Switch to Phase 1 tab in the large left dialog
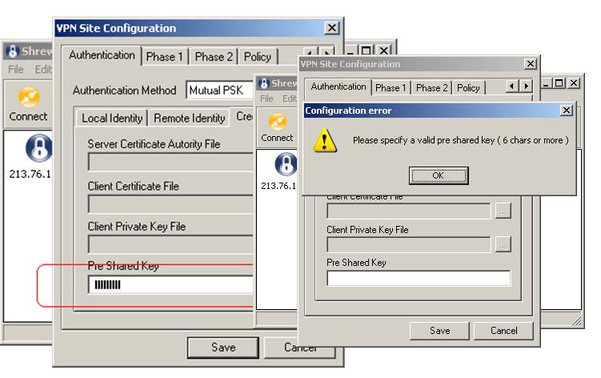 coord(164,57)
